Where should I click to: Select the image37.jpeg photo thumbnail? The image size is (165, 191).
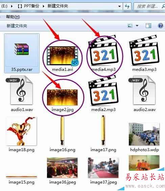tap(103, 168)
